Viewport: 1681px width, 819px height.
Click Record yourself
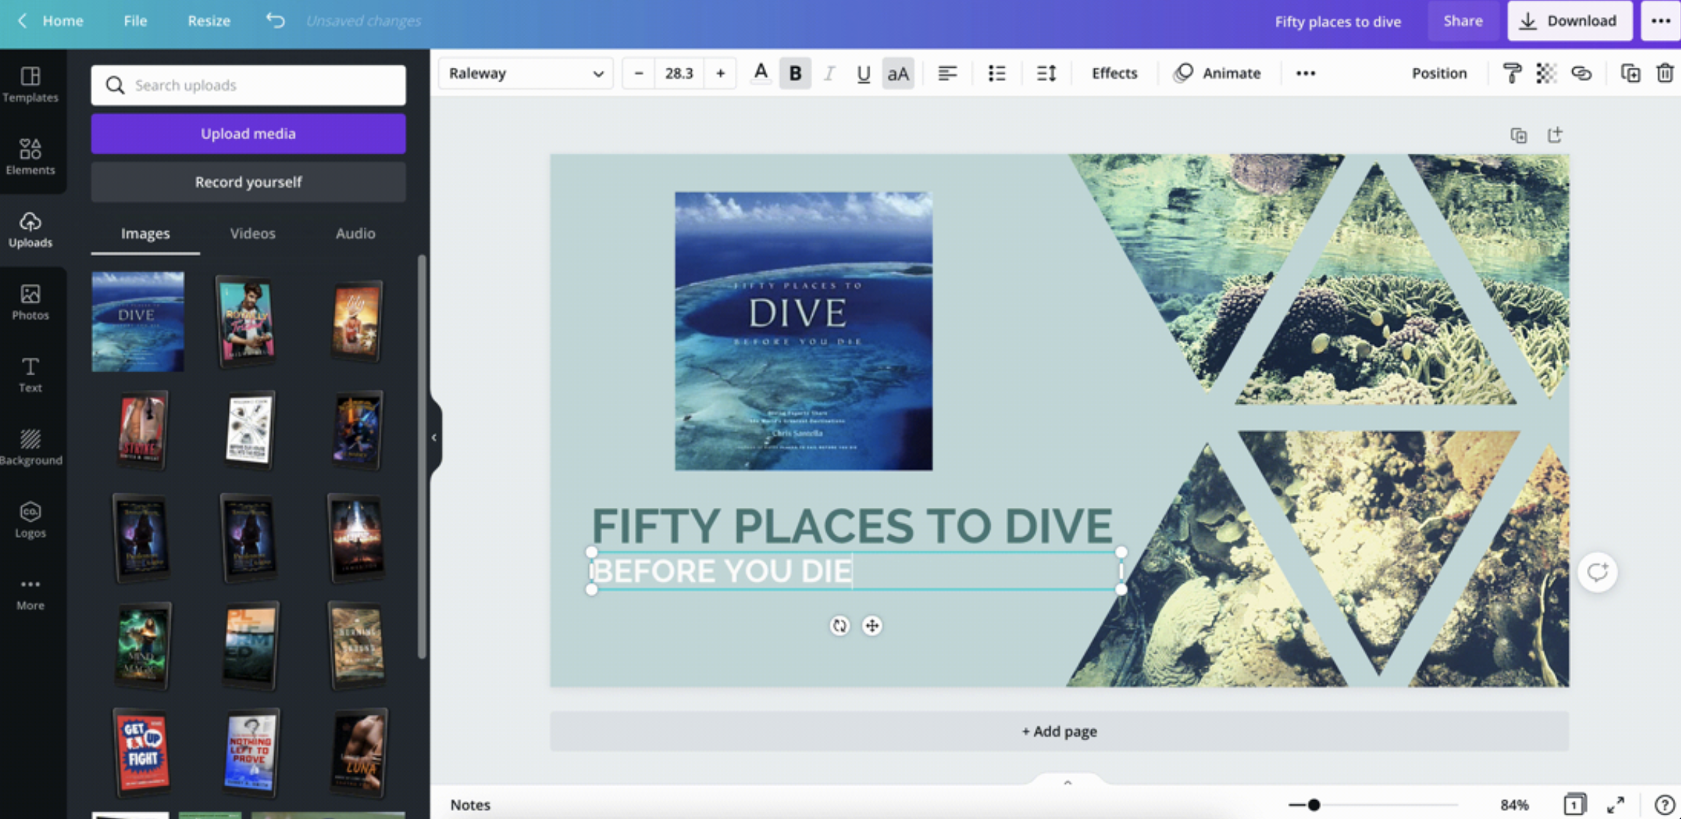248,181
